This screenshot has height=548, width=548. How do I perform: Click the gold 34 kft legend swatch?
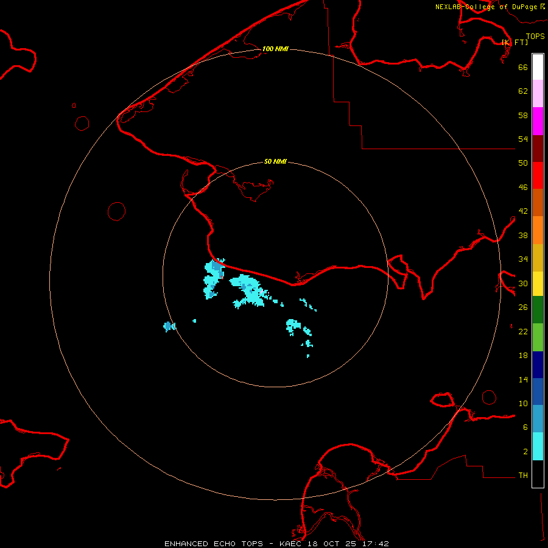click(538, 258)
